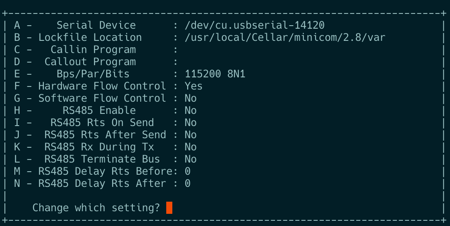The height and width of the screenshot is (226, 450).
Task: Click the RS485 Delay Rts After value
Action: pyautogui.click(x=188, y=183)
